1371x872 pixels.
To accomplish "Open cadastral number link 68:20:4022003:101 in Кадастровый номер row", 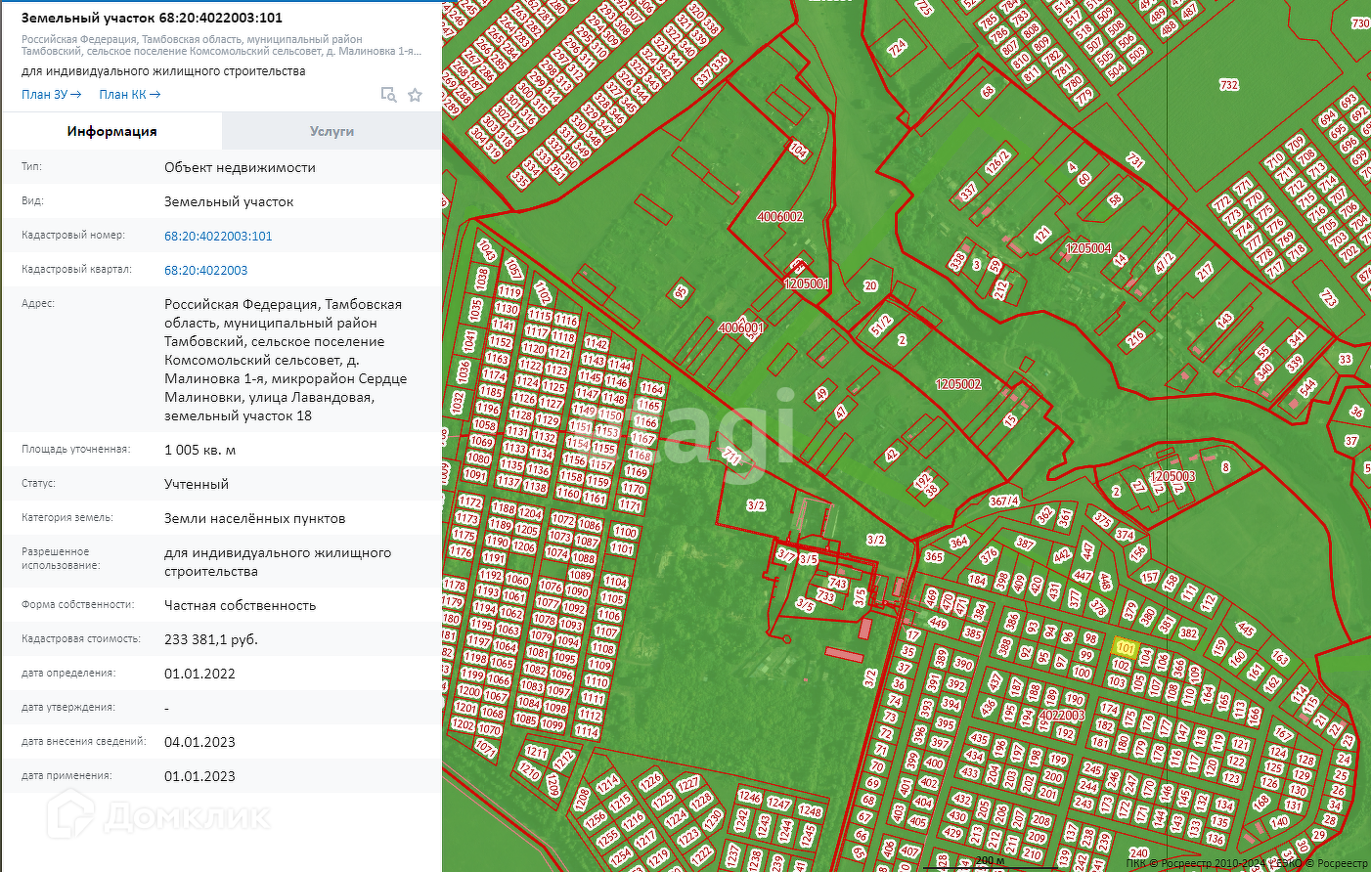I will pyautogui.click(x=218, y=236).
